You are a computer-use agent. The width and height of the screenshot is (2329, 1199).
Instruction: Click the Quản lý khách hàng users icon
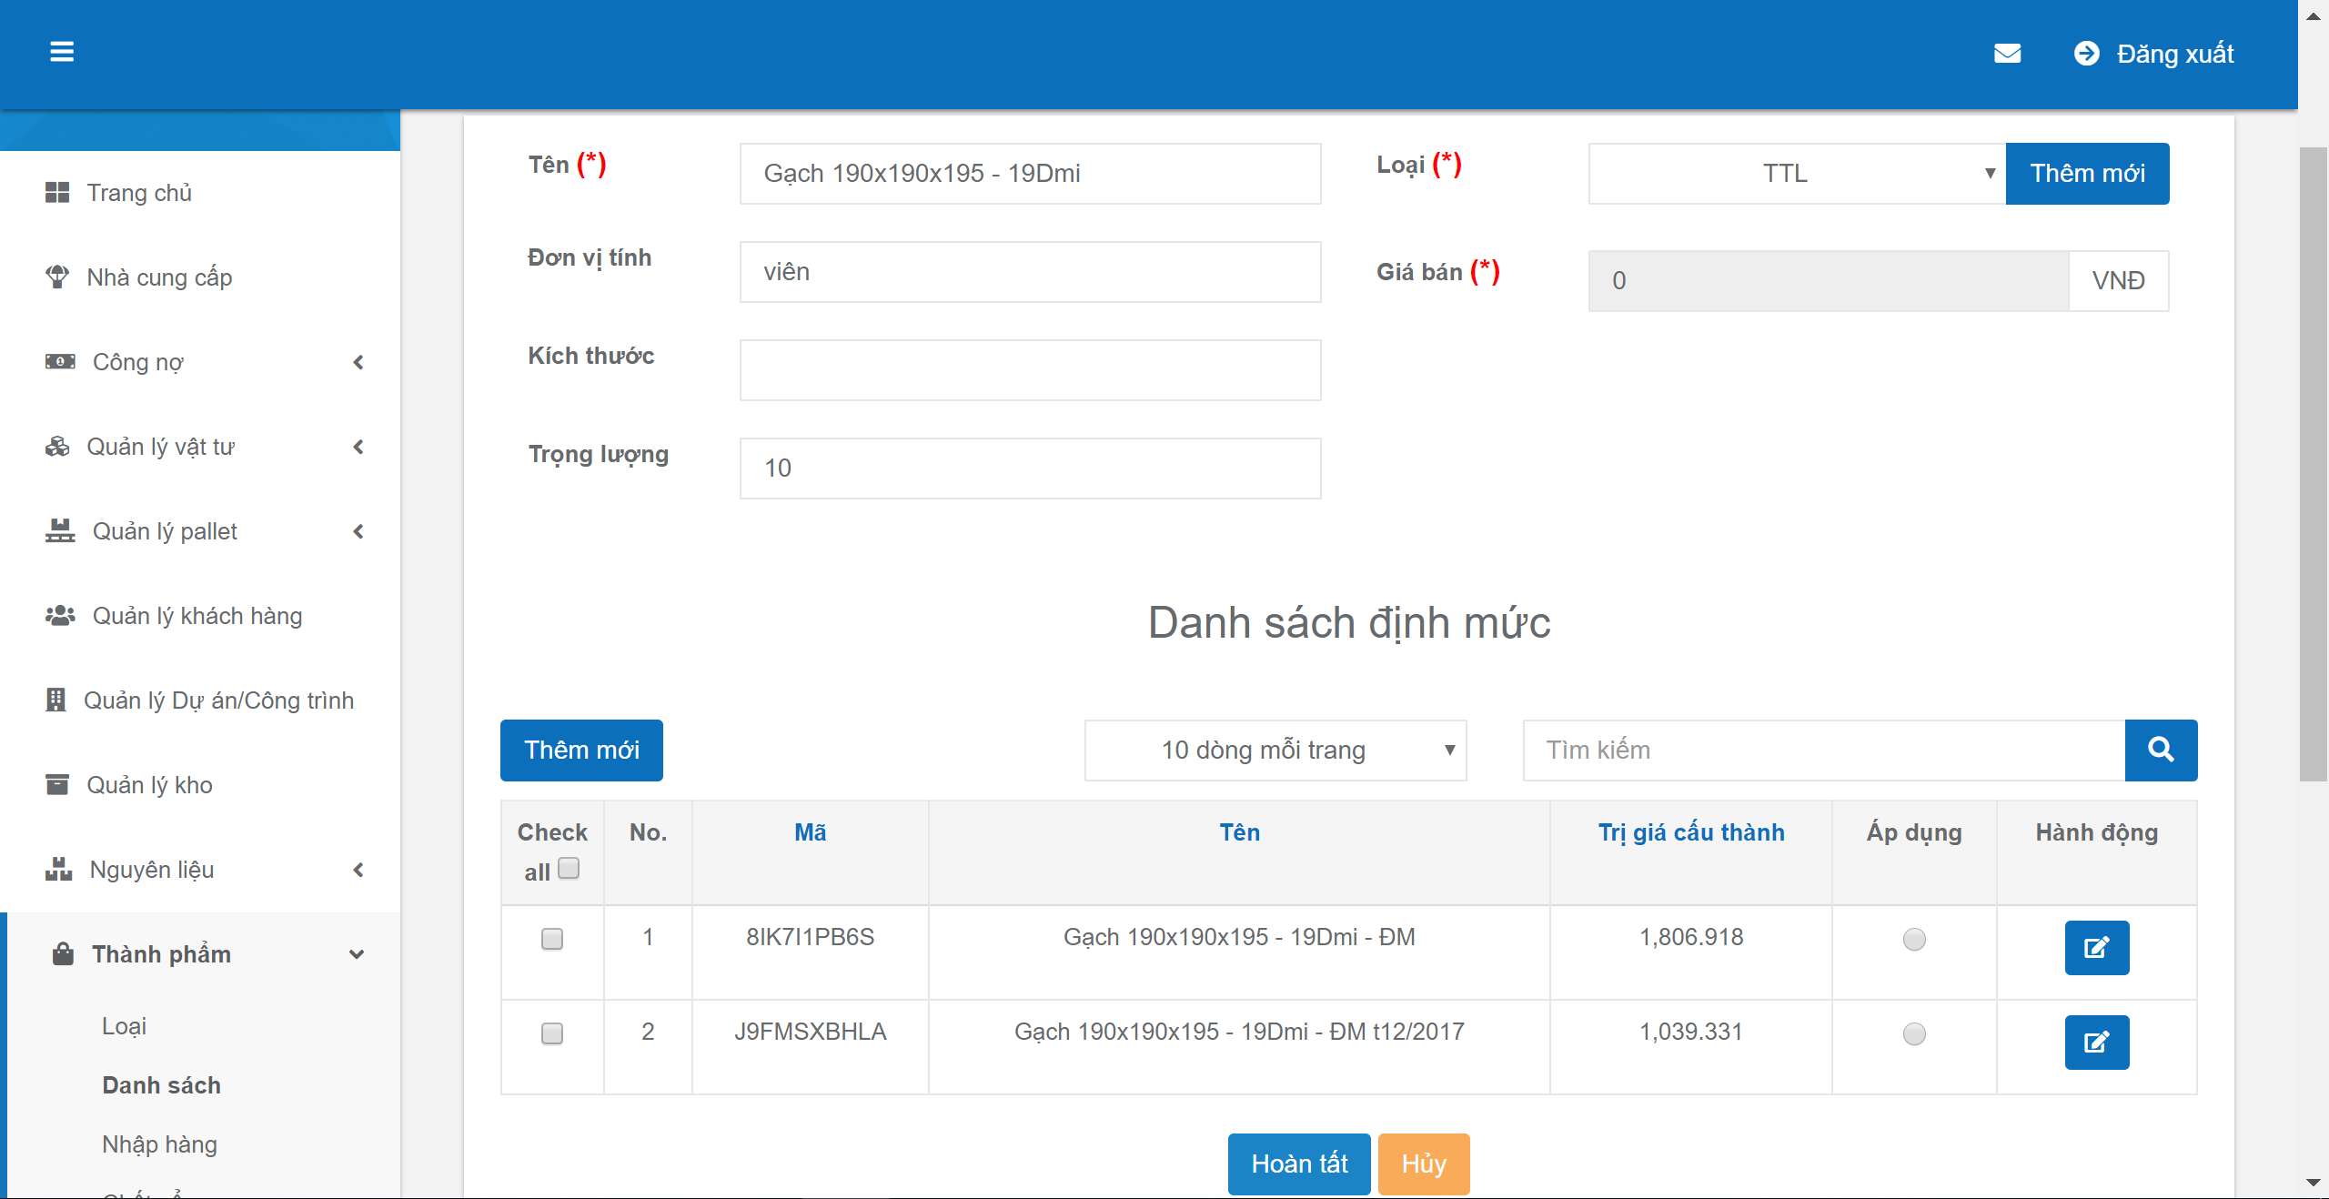60,616
